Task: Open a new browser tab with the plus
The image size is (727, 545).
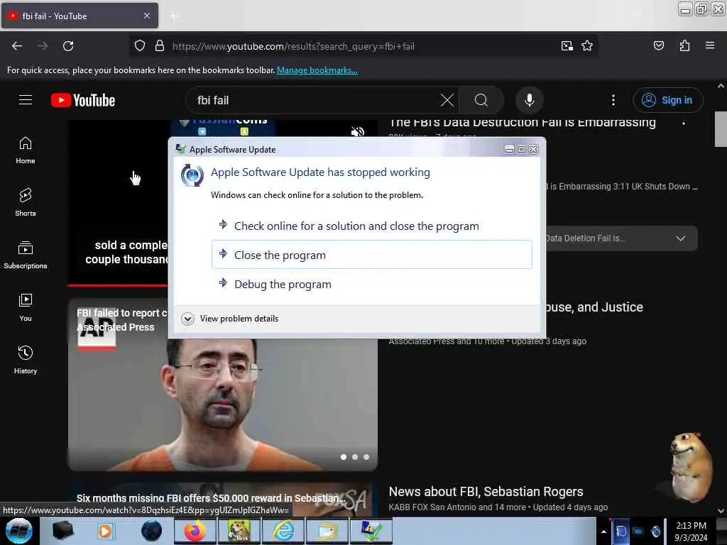Action: coord(174,16)
